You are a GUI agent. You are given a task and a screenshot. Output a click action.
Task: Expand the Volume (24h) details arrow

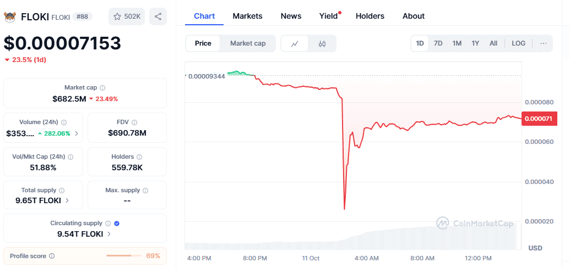77,133
